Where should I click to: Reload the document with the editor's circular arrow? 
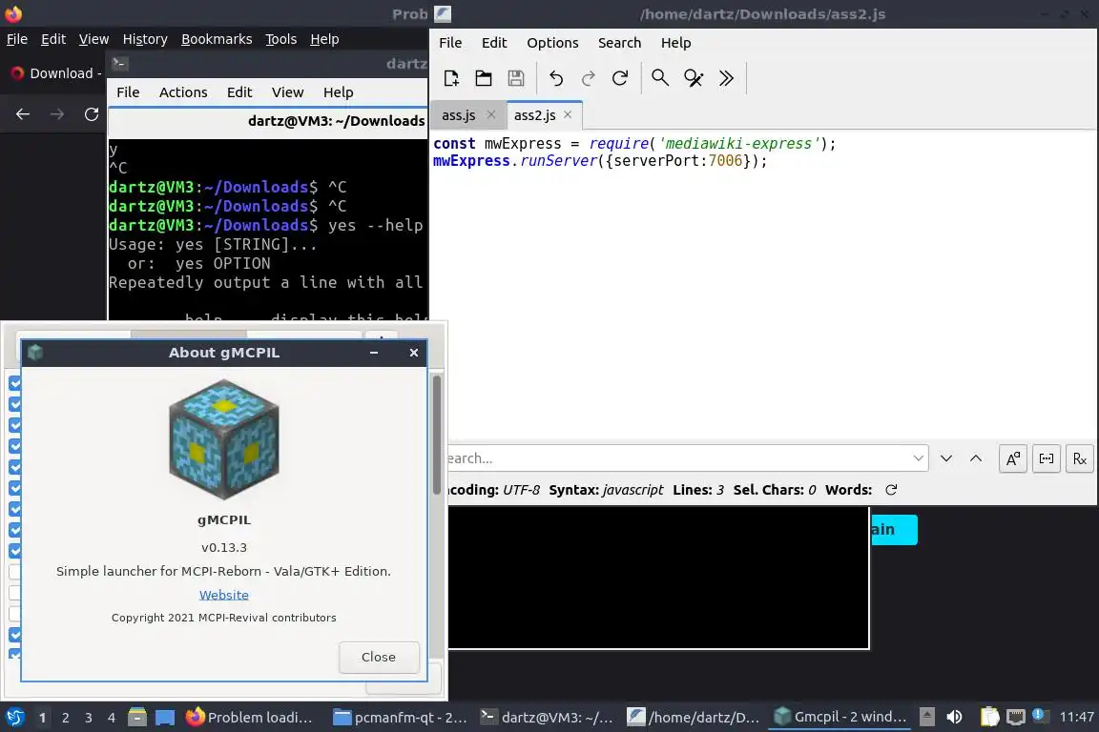pyautogui.click(x=619, y=78)
